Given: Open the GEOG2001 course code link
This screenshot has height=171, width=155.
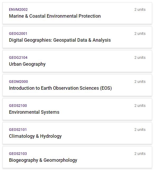Looking at the screenshot, I should coord(18,34).
